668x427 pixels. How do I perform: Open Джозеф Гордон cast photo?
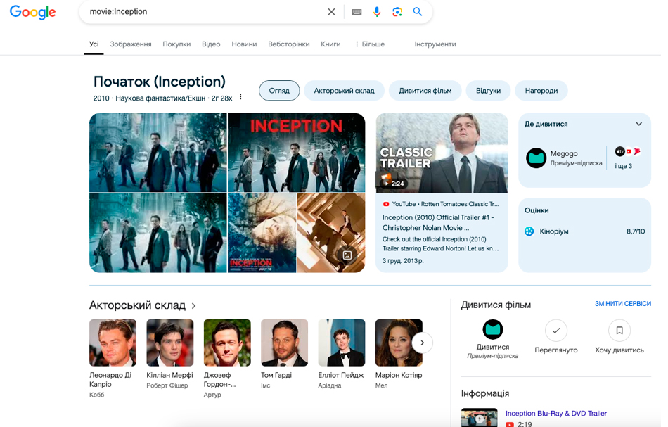click(x=227, y=343)
